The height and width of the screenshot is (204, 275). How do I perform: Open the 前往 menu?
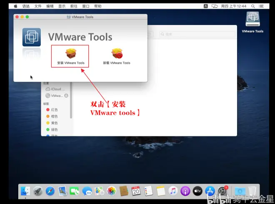(74, 6)
